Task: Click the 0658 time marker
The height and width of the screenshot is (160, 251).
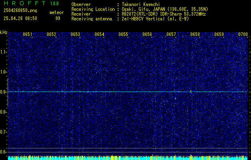Action: (195, 34)
